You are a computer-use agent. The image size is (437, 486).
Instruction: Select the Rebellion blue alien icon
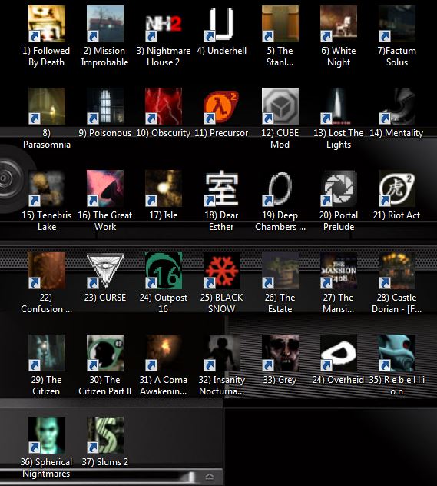point(397,353)
